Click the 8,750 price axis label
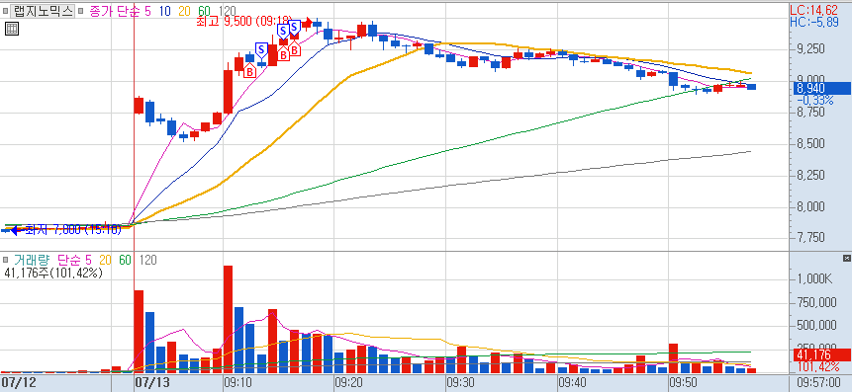 coord(810,113)
